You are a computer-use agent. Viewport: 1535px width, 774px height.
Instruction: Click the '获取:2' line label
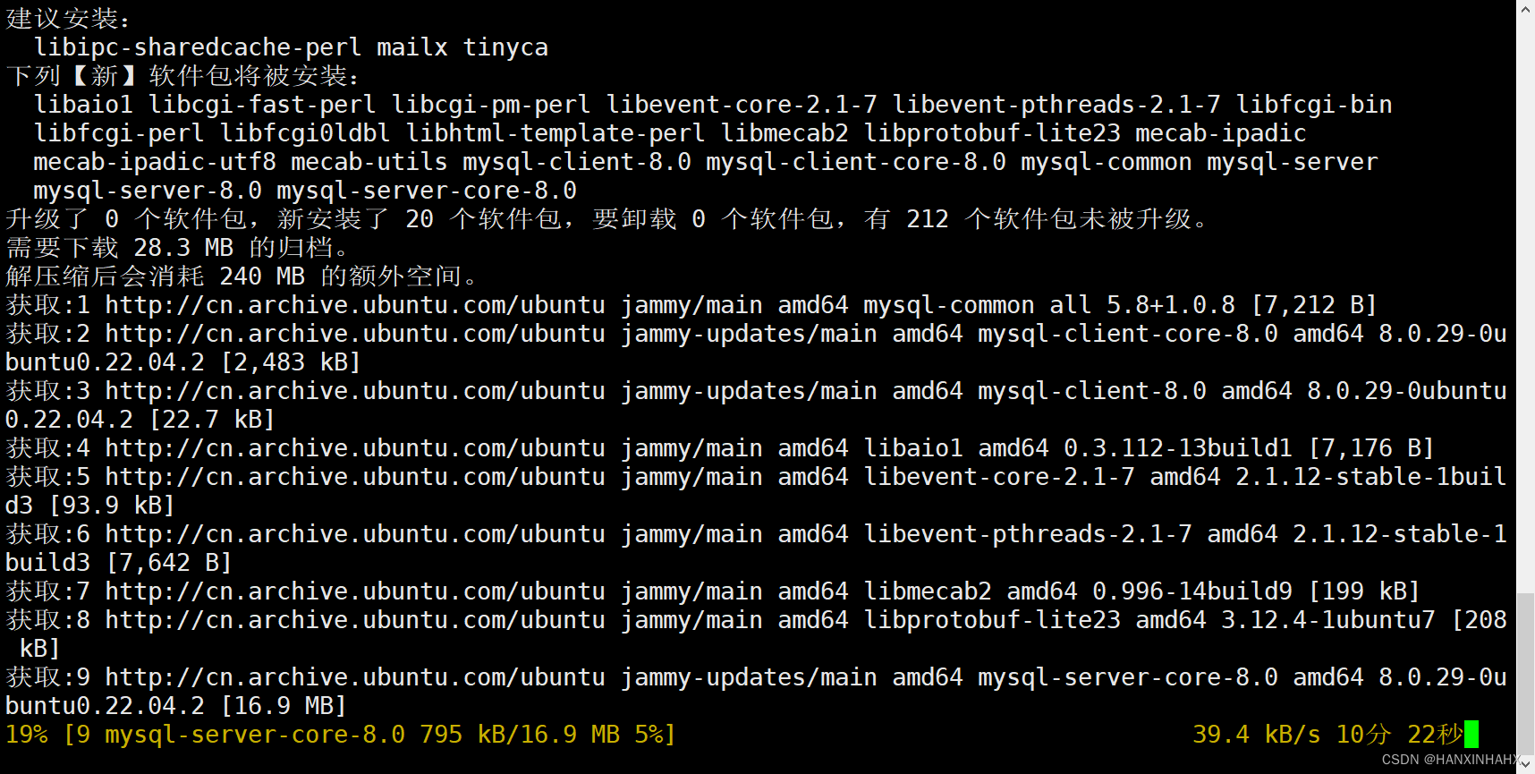pos(48,334)
